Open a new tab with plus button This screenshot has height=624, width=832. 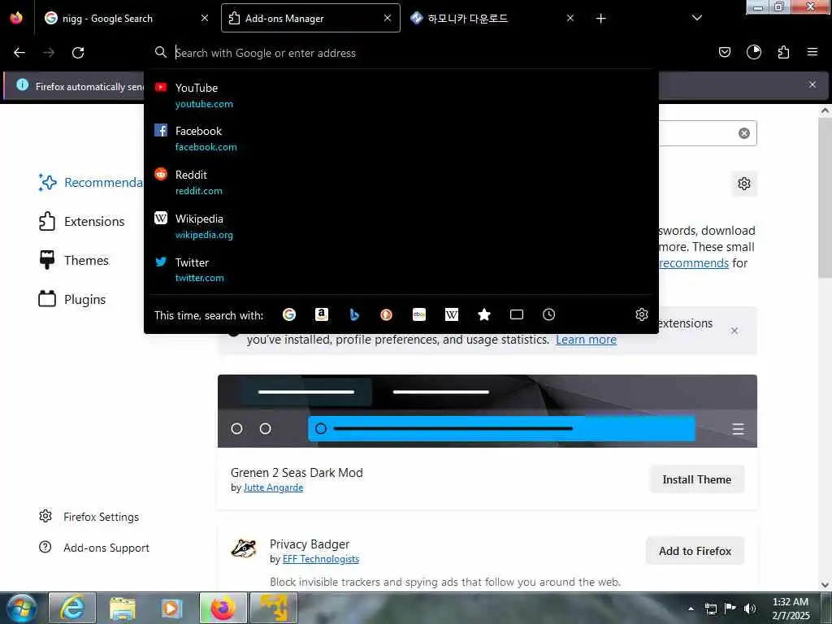pos(600,19)
